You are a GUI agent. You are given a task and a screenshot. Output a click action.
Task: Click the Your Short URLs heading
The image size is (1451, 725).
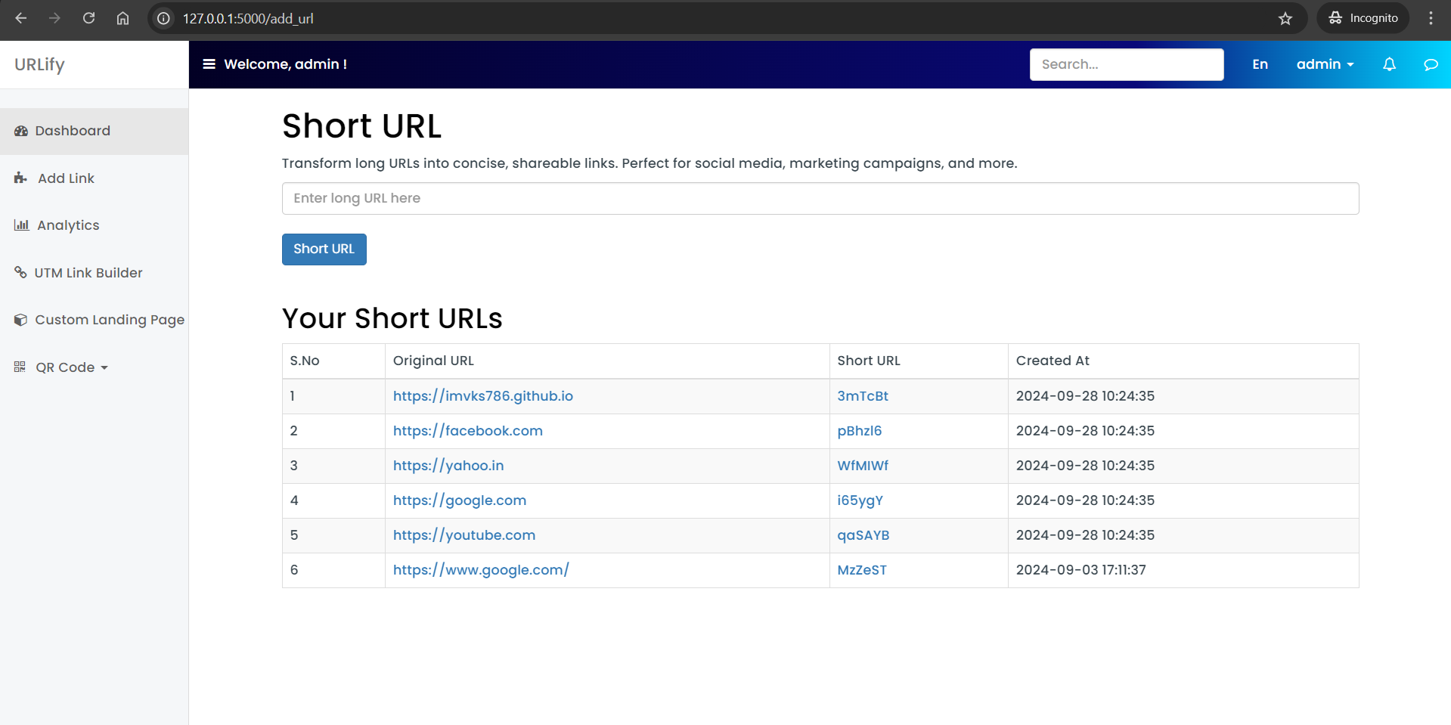392,318
